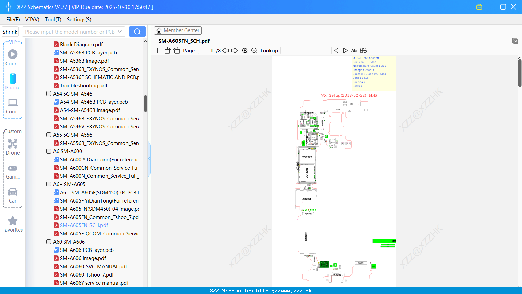Viewport: 522px width, 294px height.
Task: Click the search magnifier button
Action: [137, 32]
